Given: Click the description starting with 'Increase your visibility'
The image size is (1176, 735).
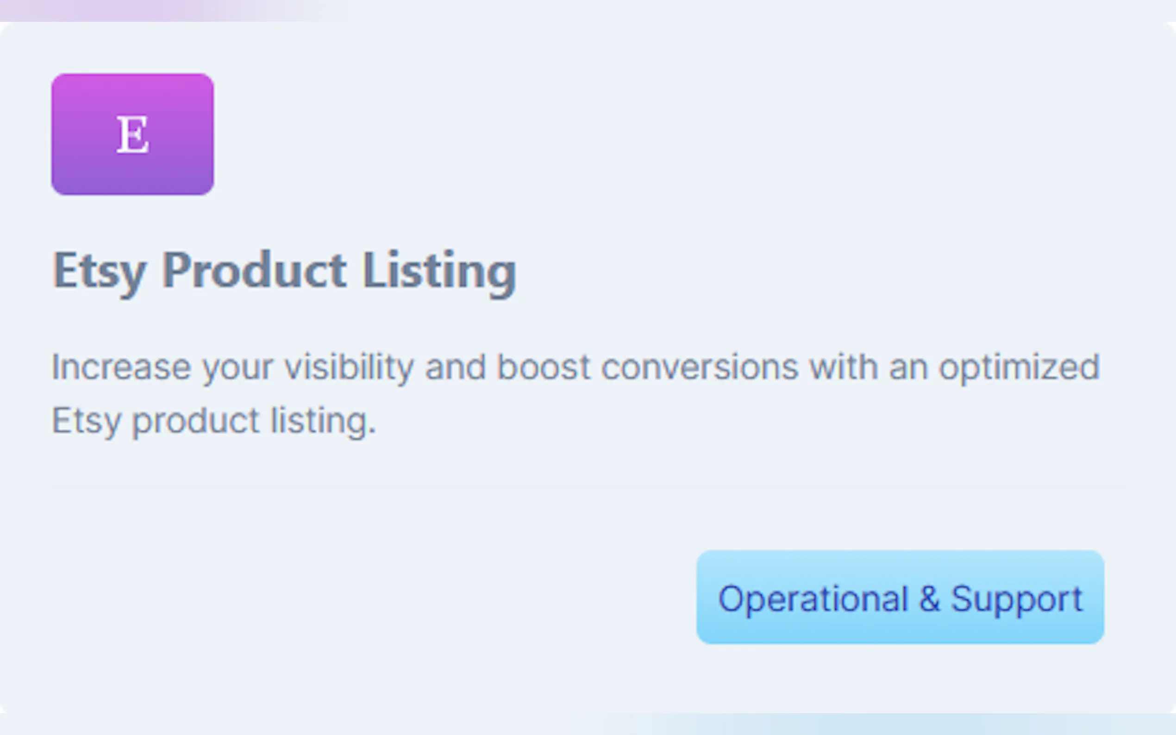Looking at the screenshot, I should [575, 367].
